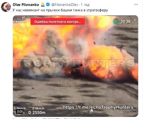Click the 'D 2550m' distance readout
The height and width of the screenshot is (119, 143).
click(37, 113)
